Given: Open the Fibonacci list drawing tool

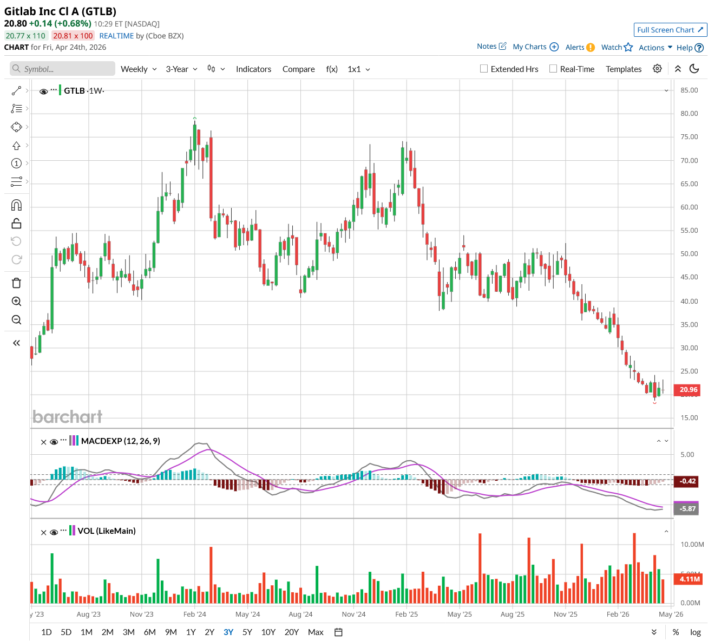Looking at the screenshot, I should [16, 109].
